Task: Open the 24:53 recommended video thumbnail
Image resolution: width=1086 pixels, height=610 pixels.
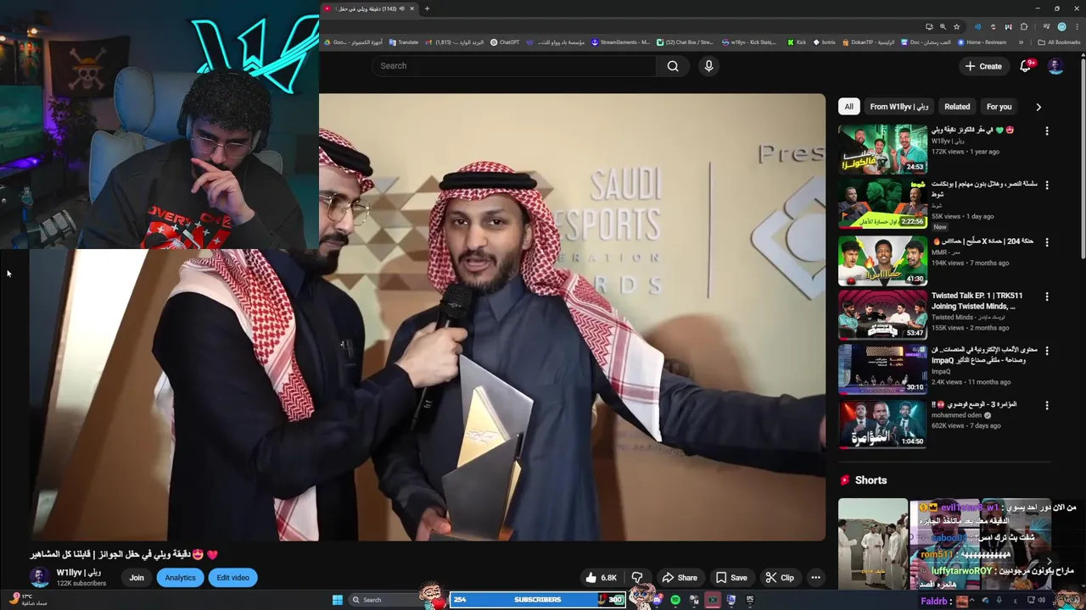Action: 882,149
